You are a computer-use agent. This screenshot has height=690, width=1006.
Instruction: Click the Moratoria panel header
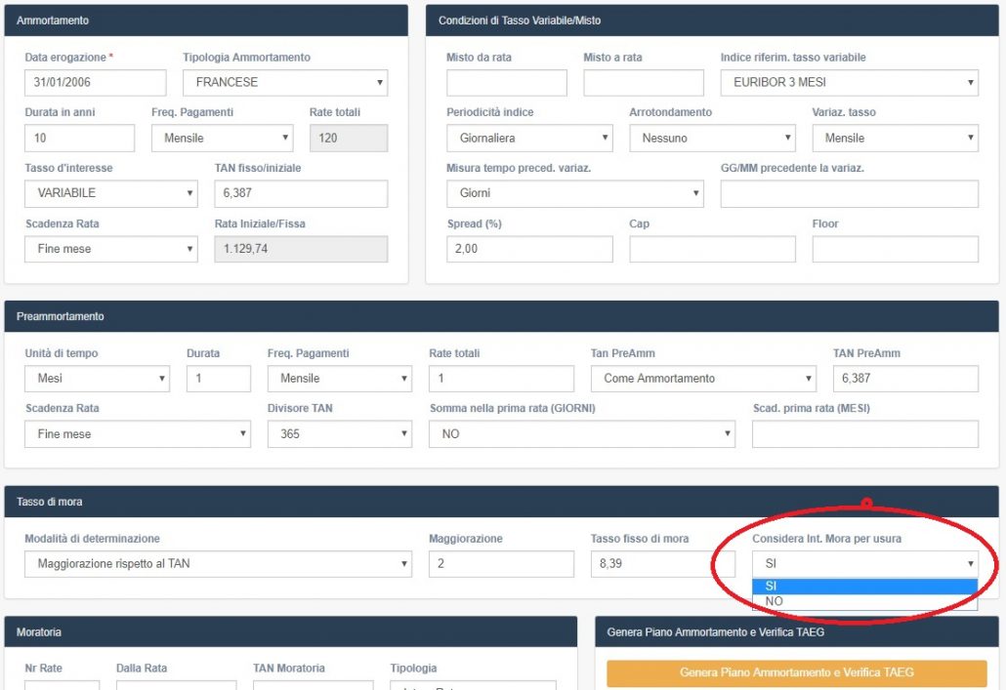pyautogui.click(x=291, y=631)
